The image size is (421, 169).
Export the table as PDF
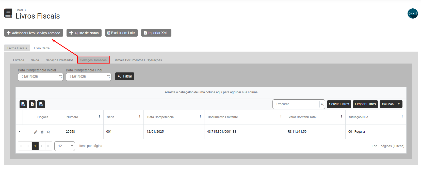(x=23, y=104)
